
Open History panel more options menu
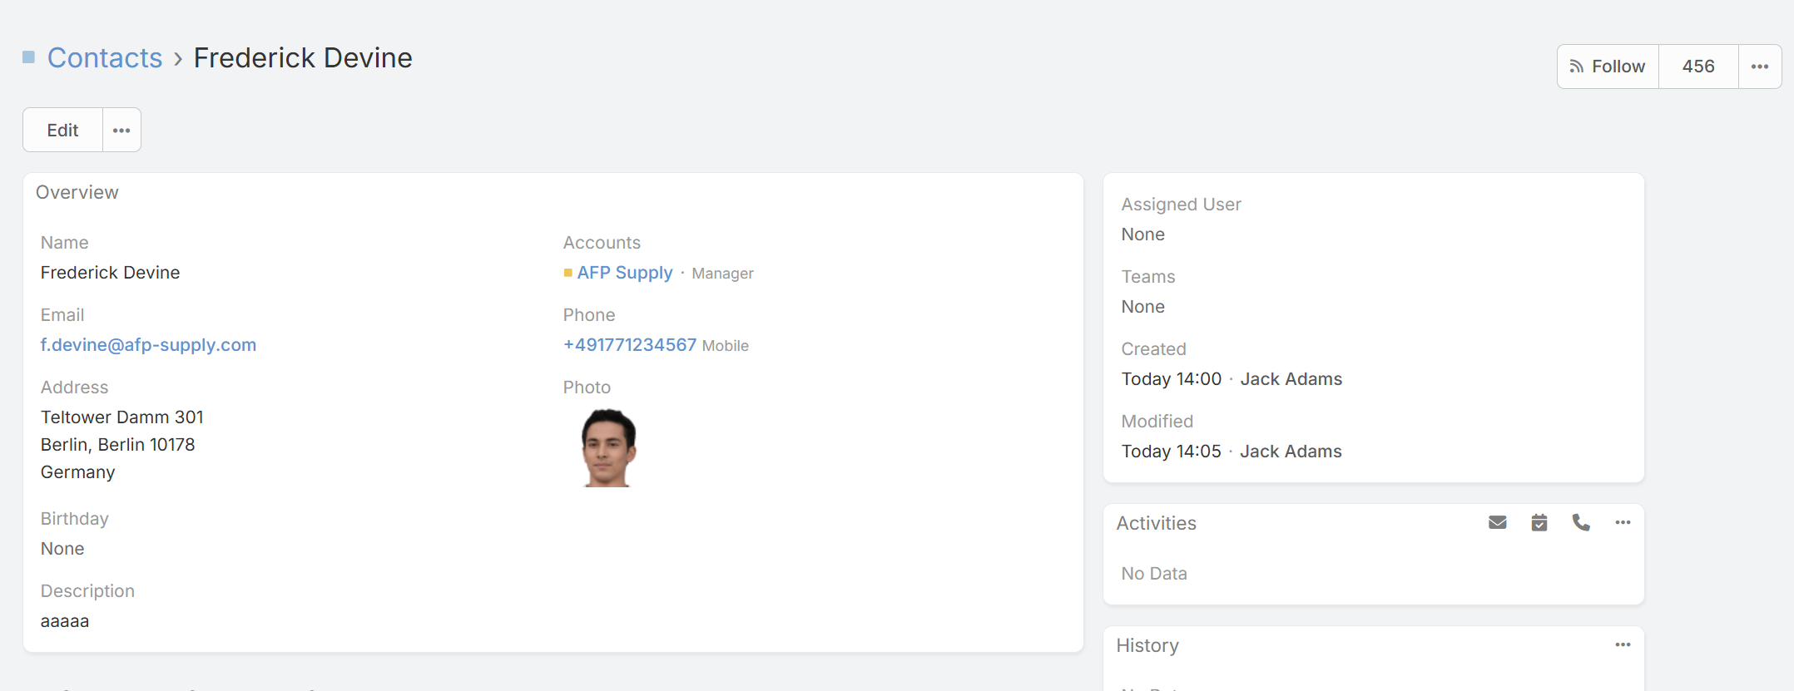1623,645
